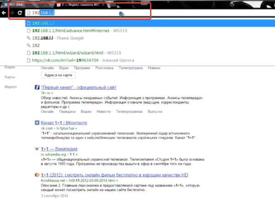Click Онлайн sublink under Первый канал
This screenshot has width=275, height=203.
[47, 112]
